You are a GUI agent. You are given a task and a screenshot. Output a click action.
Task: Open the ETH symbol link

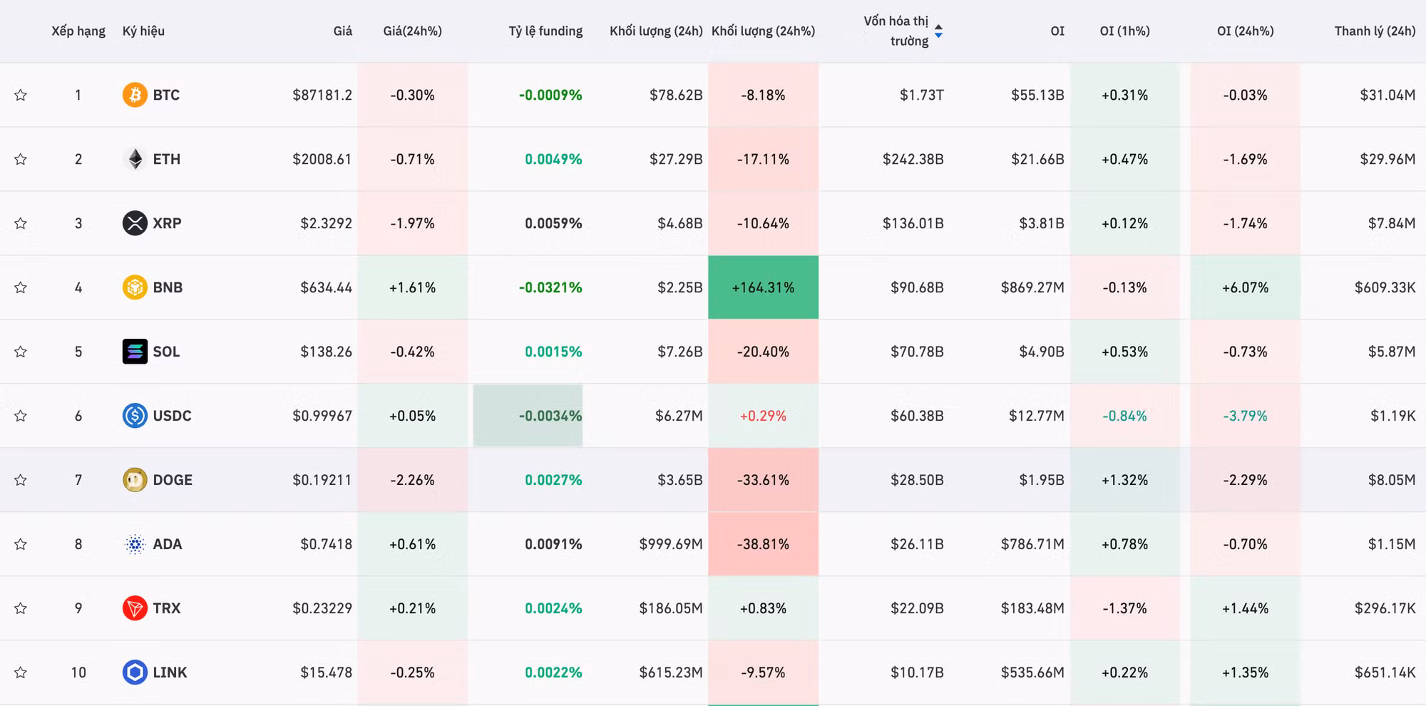coord(167,159)
